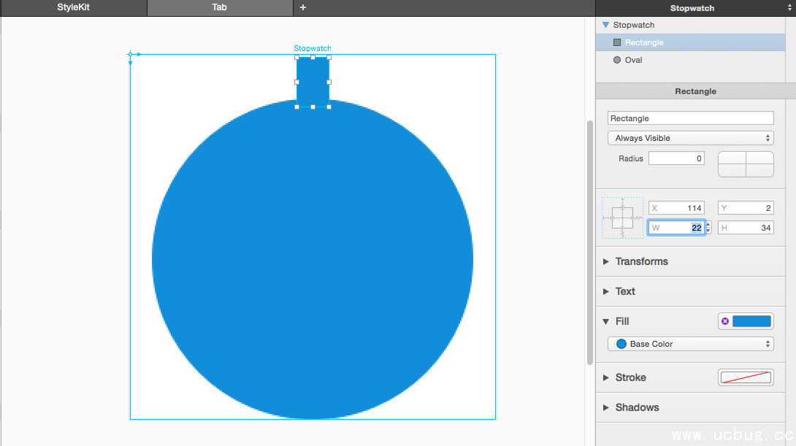Click the Y position field
Screen dimensions: 796x446
pos(746,208)
